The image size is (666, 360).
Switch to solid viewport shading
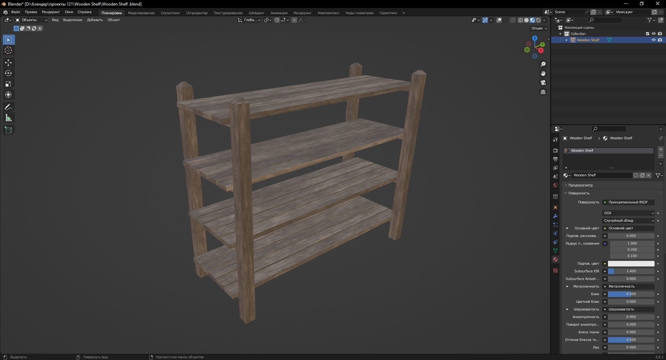click(526, 20)
